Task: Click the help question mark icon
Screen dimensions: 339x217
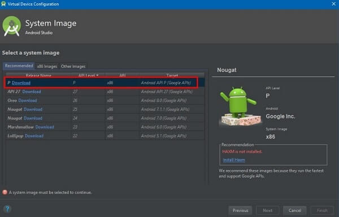Action: coord(7,209)
